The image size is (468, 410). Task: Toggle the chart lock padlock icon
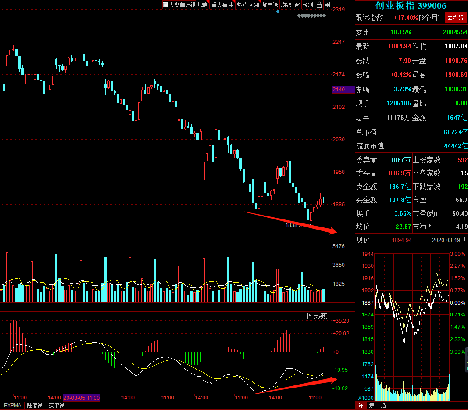[x=319, y=5]
